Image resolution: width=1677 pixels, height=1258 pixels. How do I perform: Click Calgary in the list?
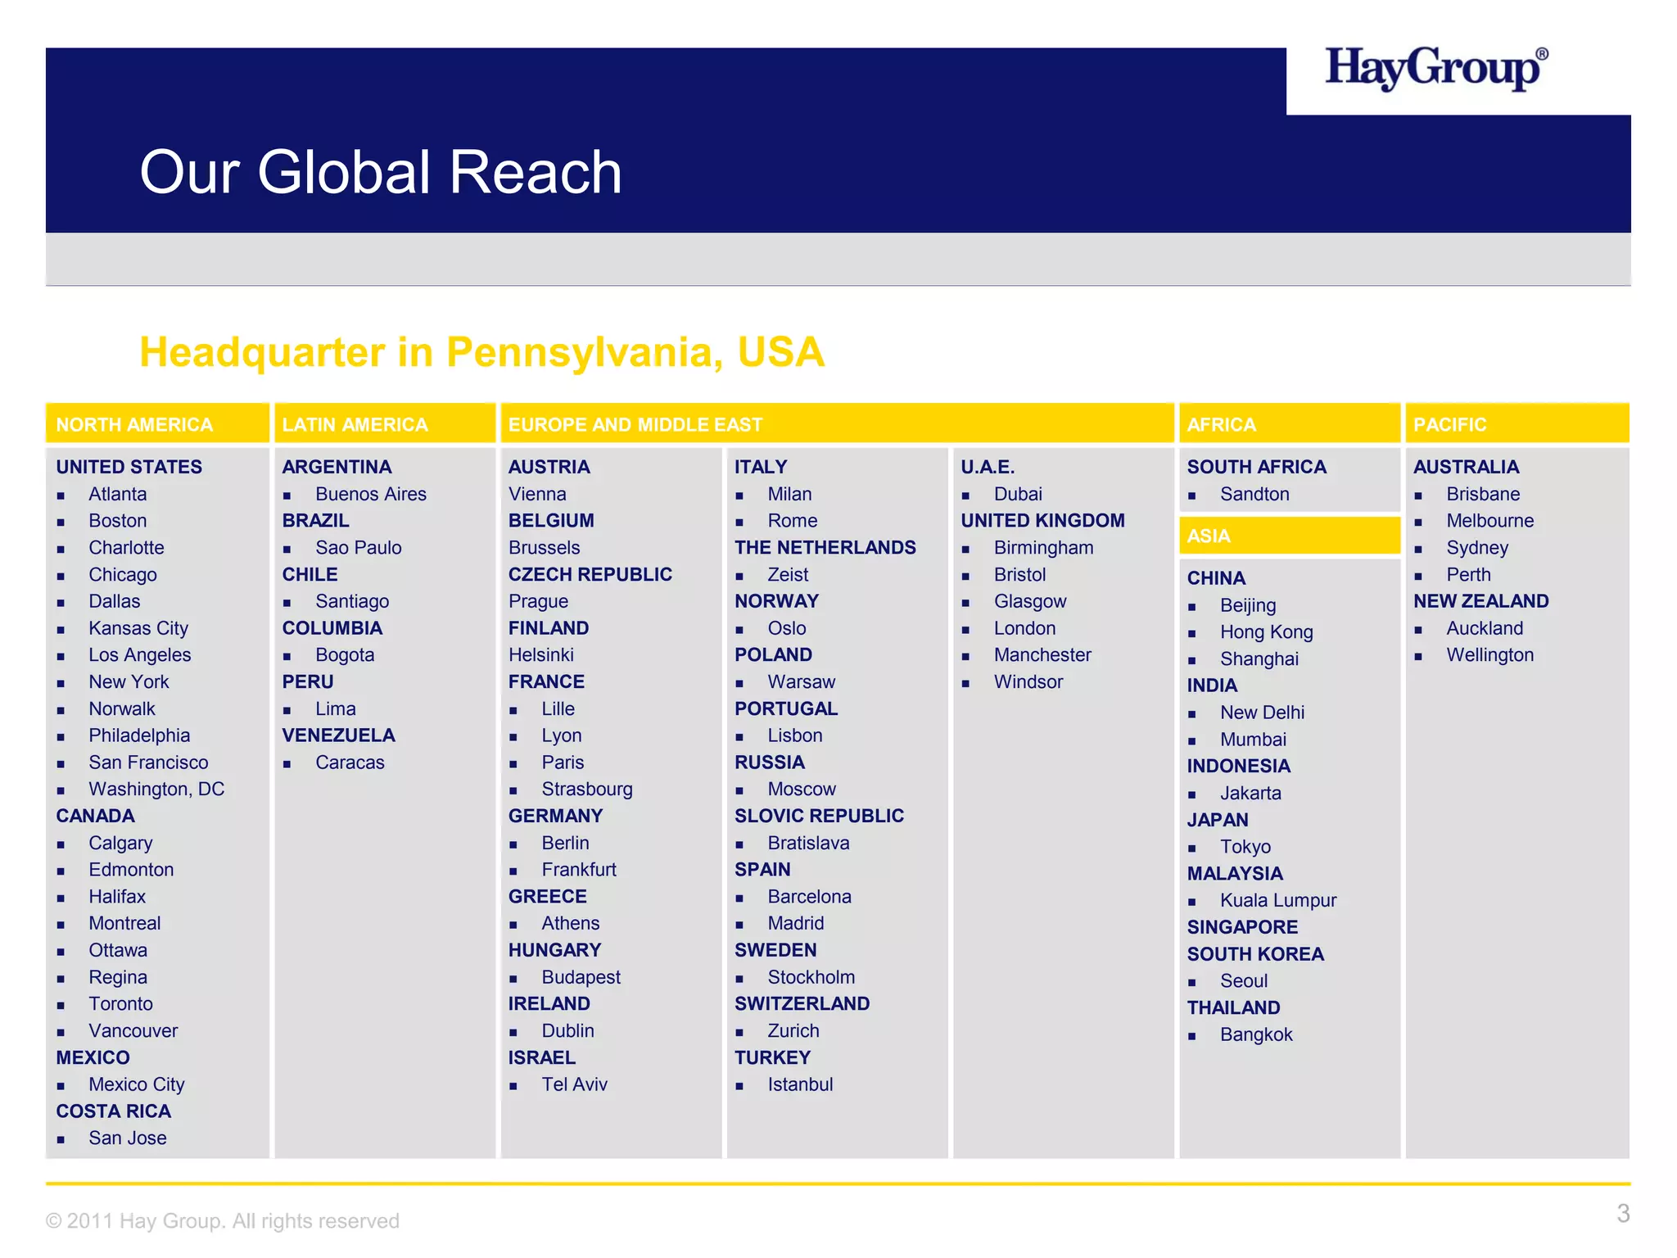click(x=120, y=843)
